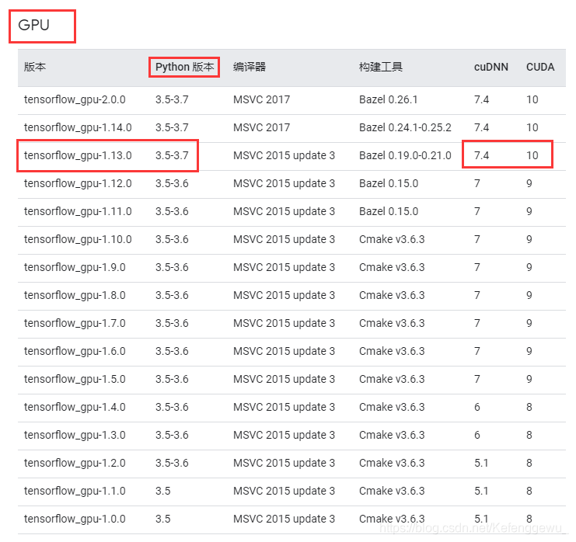Click CUDA 9 in tensorflow_gpu-1.5.0 row
The width and height of the screenshot is (576, 542).
[x=529, y=379]
